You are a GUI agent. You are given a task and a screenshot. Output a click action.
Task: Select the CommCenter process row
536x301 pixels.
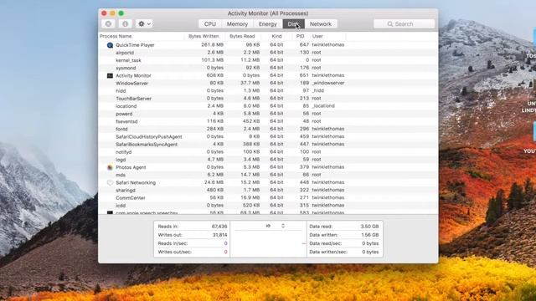(x=268, y=198)
